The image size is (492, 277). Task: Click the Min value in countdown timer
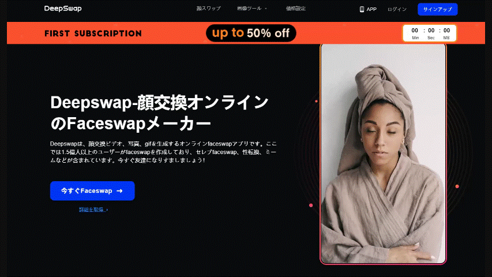pyautogui.click(x=415, y=31)
